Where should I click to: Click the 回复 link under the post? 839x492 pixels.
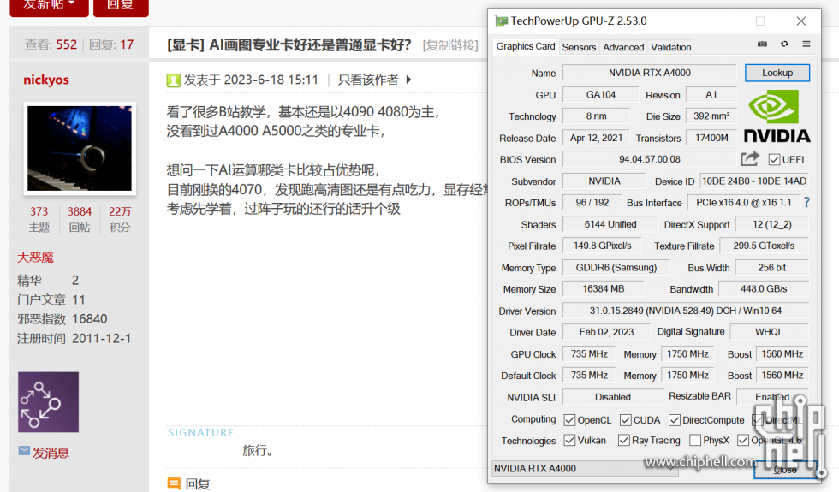[198, 484]
